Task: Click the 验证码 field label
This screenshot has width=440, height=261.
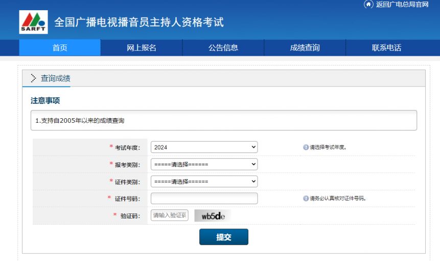Action: pos(130,216)
